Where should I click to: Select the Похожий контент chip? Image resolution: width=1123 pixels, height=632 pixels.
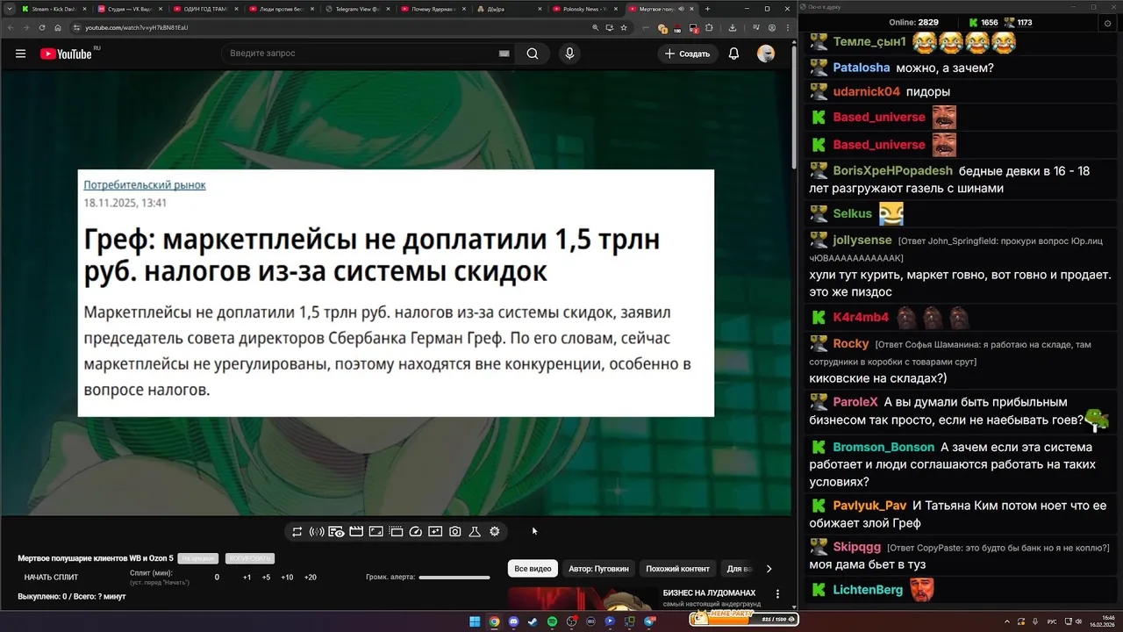click(x=678, y=569)
